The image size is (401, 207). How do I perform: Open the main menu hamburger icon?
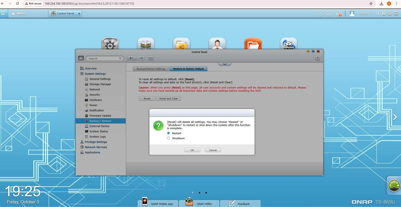click(3, 14)
